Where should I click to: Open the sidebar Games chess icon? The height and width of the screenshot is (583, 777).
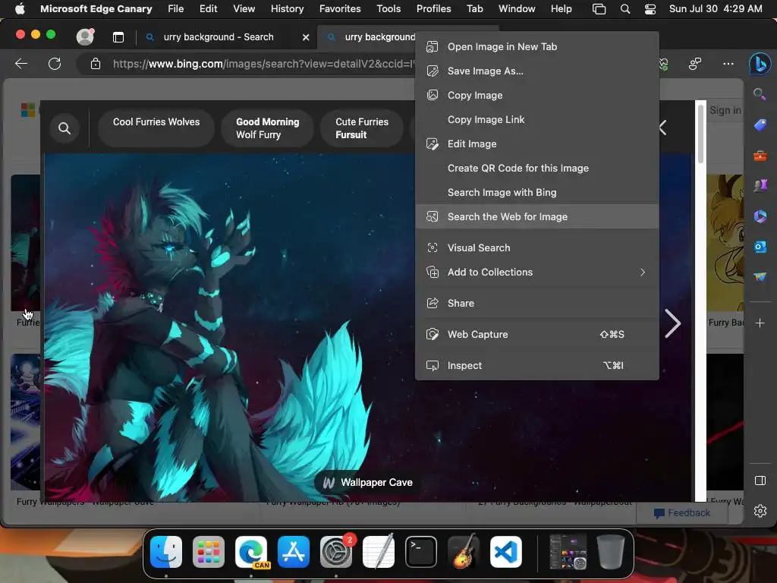click(760, 185)
